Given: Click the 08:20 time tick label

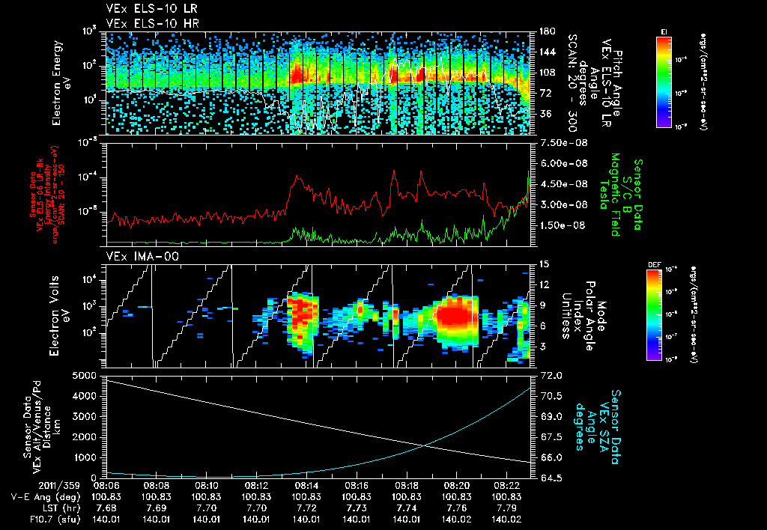Looking at the screenshot, I should click(x=456, y=487).
